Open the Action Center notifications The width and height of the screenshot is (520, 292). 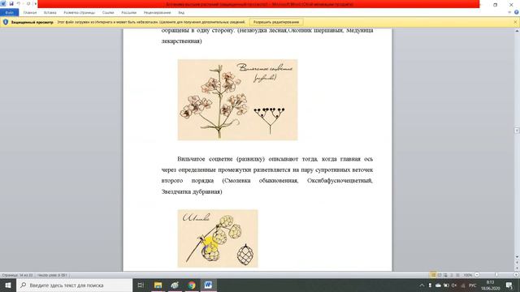click(509, 285)
